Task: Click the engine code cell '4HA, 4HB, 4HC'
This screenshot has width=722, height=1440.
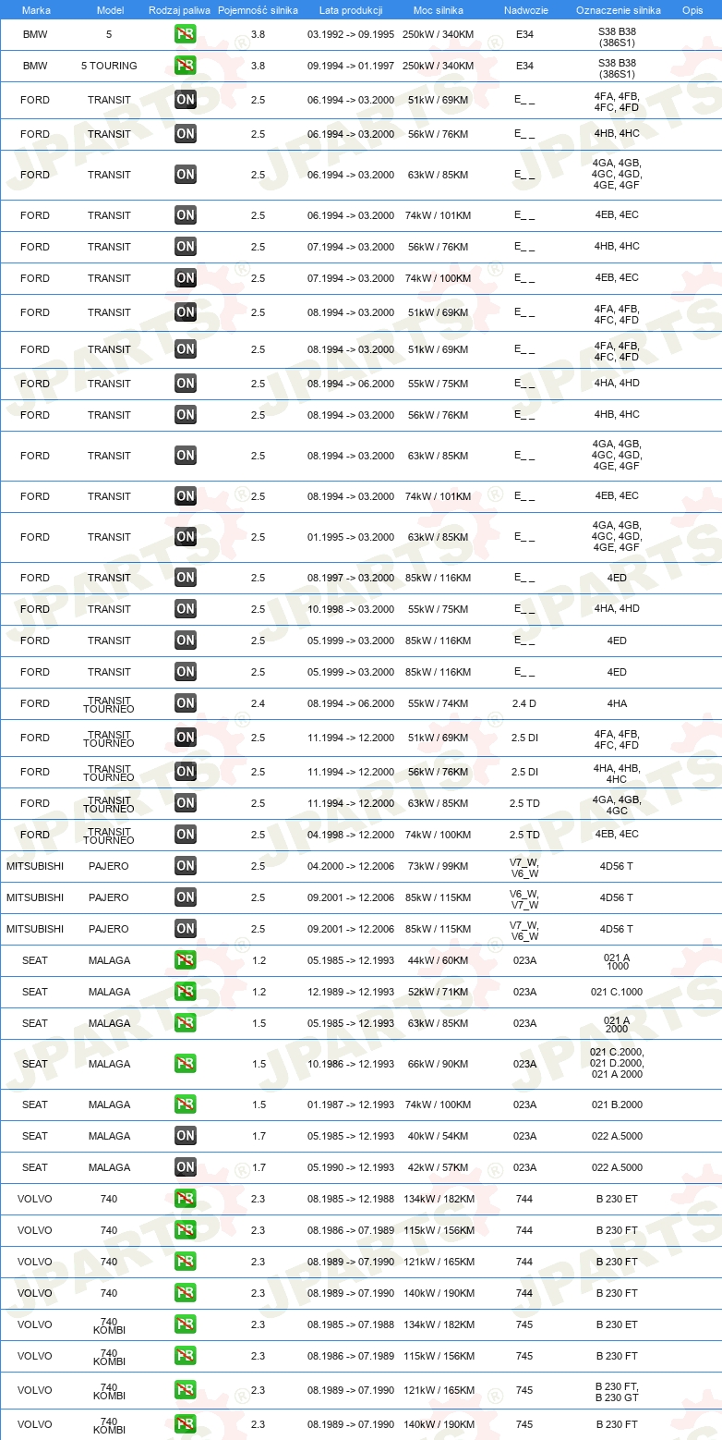Action: point(617,774)
